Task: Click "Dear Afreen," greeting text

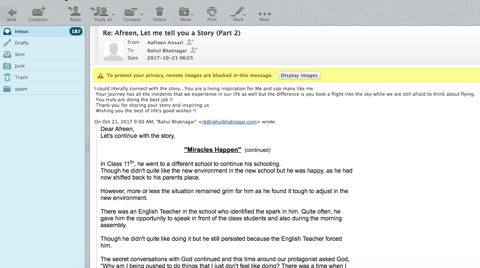Action: click(x=117, y=129)
